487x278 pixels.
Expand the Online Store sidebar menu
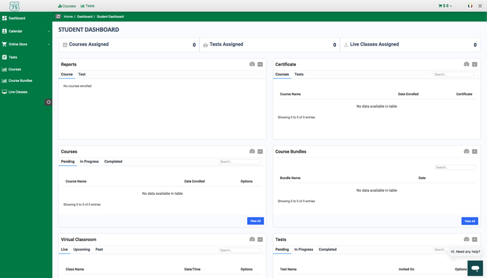pyautogui.click(x=48, y=44)
